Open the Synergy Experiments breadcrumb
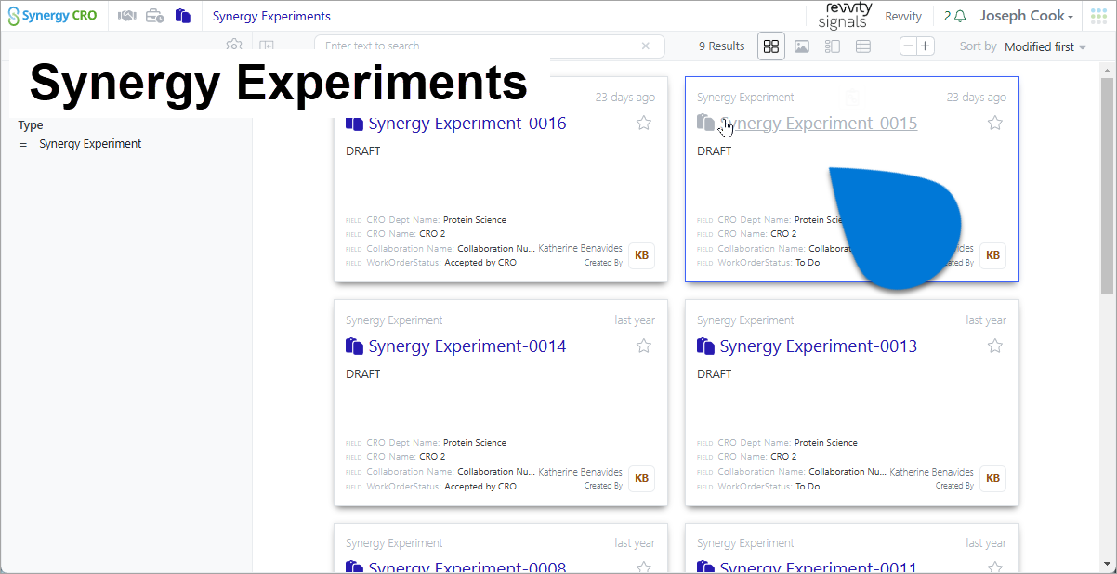 click(x=271, y=17)
